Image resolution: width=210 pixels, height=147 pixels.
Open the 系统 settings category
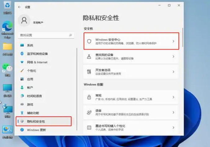(46, 45)
